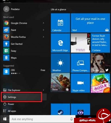Open Mozilla Firefox icon
The width and height of the screenshot is (111, 123).
6,37
